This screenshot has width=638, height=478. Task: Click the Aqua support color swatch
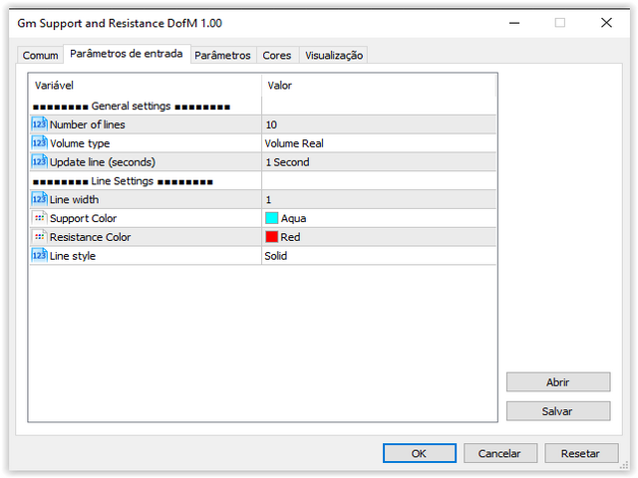pos(272,218)
